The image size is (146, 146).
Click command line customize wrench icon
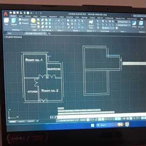coord(55,117)
